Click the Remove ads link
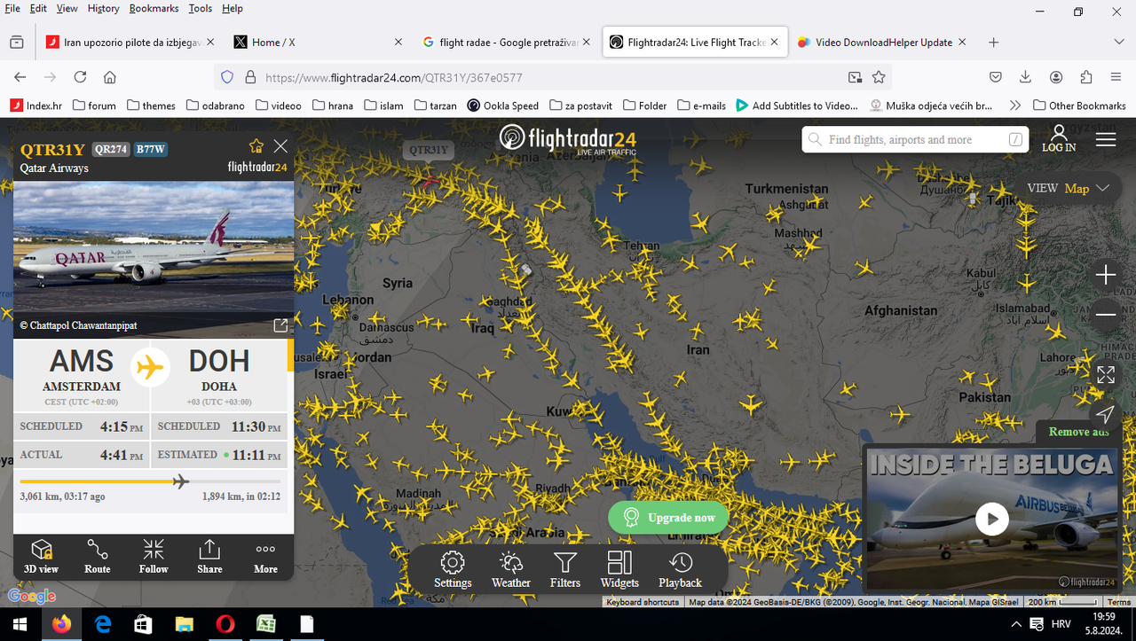The width and height of the screenshot is (1136, 641). 1079,432
